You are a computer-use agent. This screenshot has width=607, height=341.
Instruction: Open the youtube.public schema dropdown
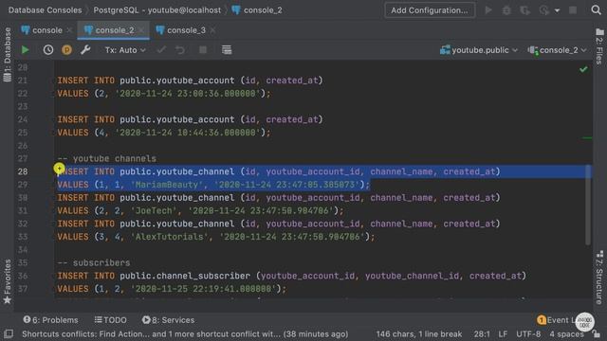coord(478,50)
